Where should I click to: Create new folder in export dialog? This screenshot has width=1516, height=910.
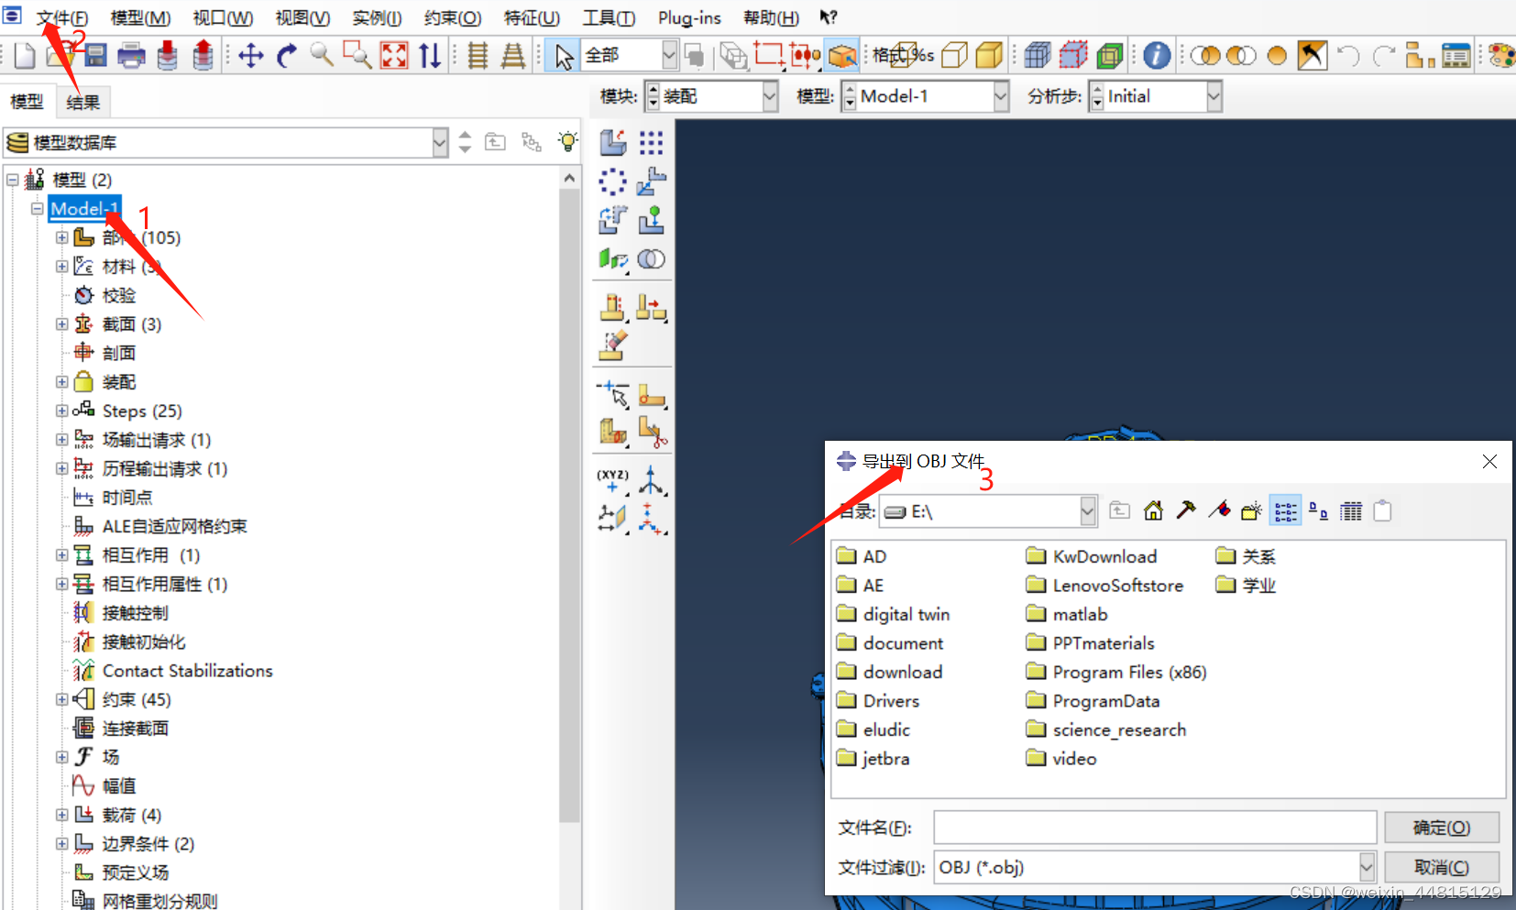[x=1251, y=511]
